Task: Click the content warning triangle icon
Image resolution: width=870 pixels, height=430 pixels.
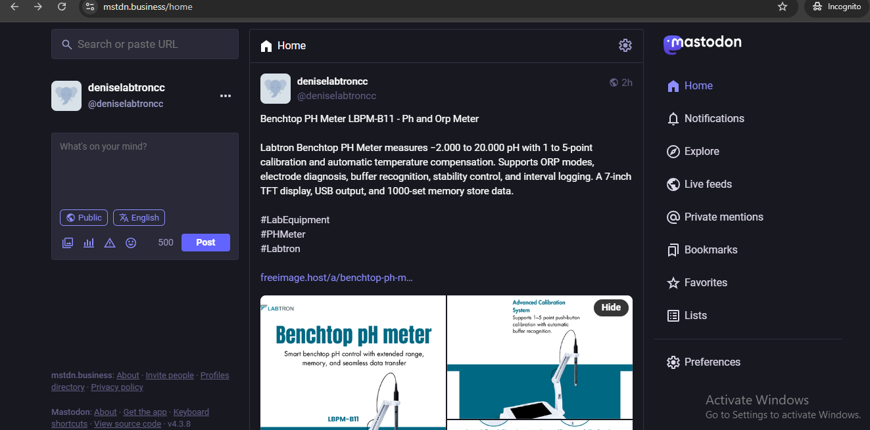Action: (110, 243)
